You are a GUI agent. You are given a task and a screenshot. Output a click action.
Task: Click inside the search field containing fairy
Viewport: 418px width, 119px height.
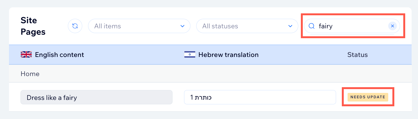352,26
